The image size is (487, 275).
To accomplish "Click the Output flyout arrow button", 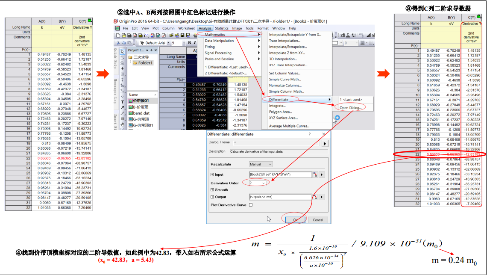I will coord(322,197).
